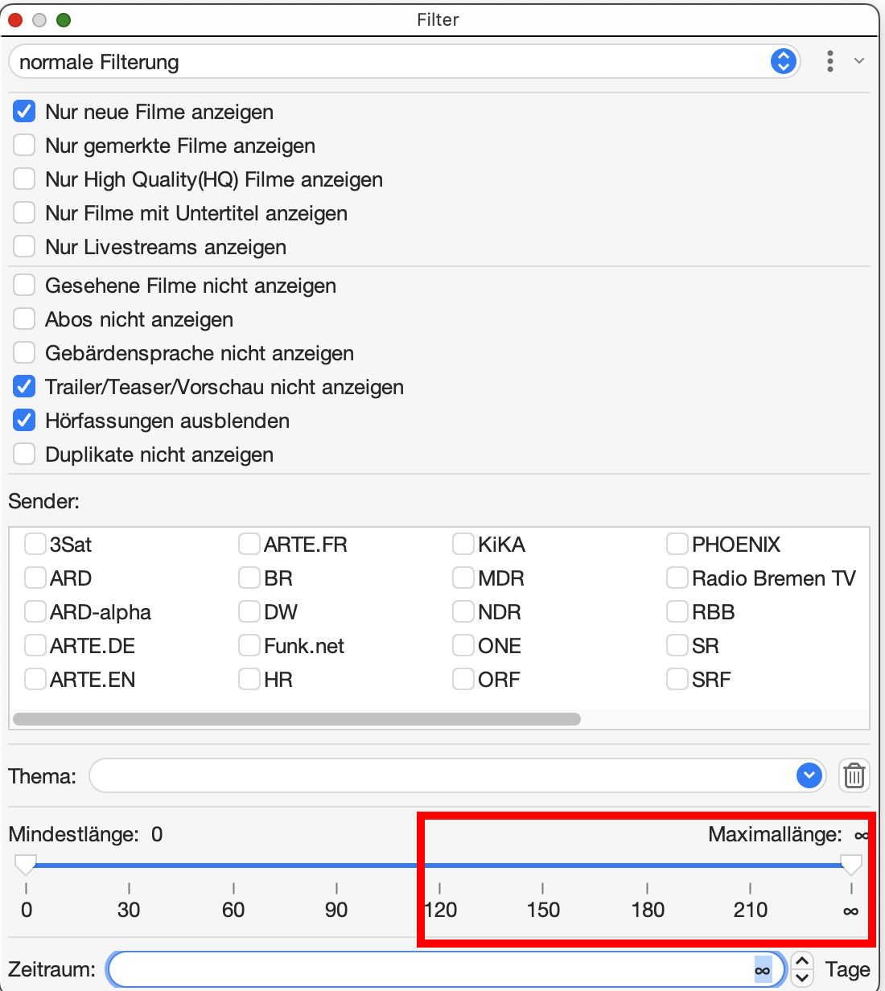Click the Mindestlänge slider handle
Viewport: 885px width, 991px height.
coord(26,865)
